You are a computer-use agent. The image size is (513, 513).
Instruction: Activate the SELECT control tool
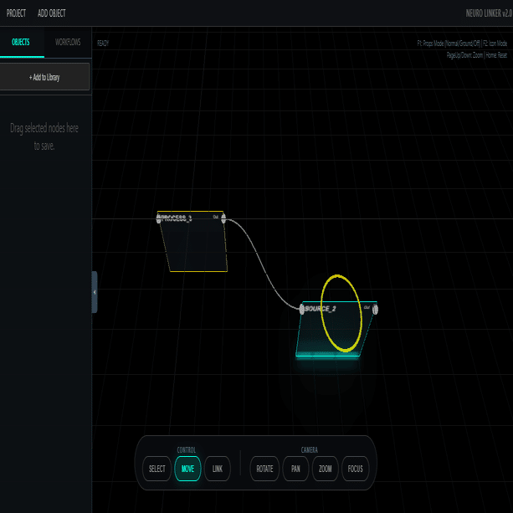(x=156, y=469)
